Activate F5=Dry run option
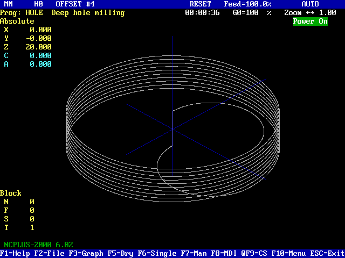Image resolution: width=345 pixels, height=258 pixels. point(120,254)
